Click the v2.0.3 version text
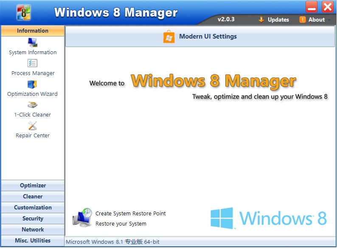Image resolution: width=337 pixels, height=248 pixels. pyautogui.click(x=226, y=20)
